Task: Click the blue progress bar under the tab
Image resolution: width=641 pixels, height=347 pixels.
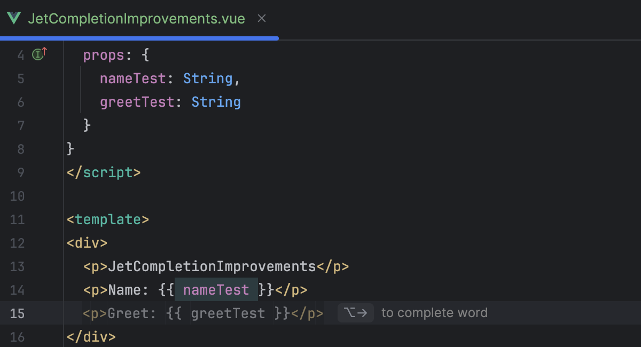Action: pyautogui.click(x=139, y=38)
